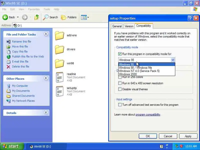Click Win98 SE (D:) taskbar button
200x150 pixels.
coord(46,146)
